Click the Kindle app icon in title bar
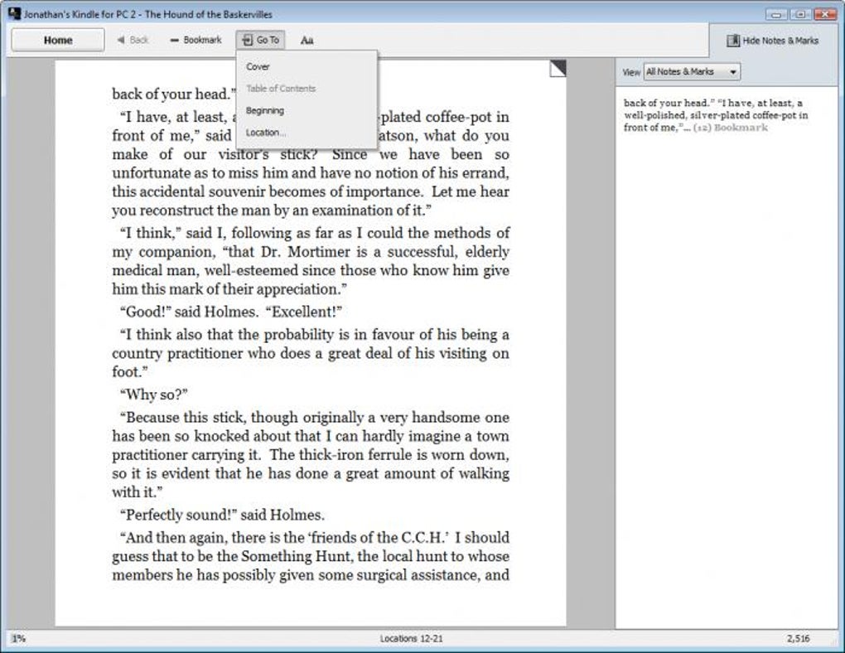Image resolution: width=845 pixels, height=653 pixels. coord(15,14)
